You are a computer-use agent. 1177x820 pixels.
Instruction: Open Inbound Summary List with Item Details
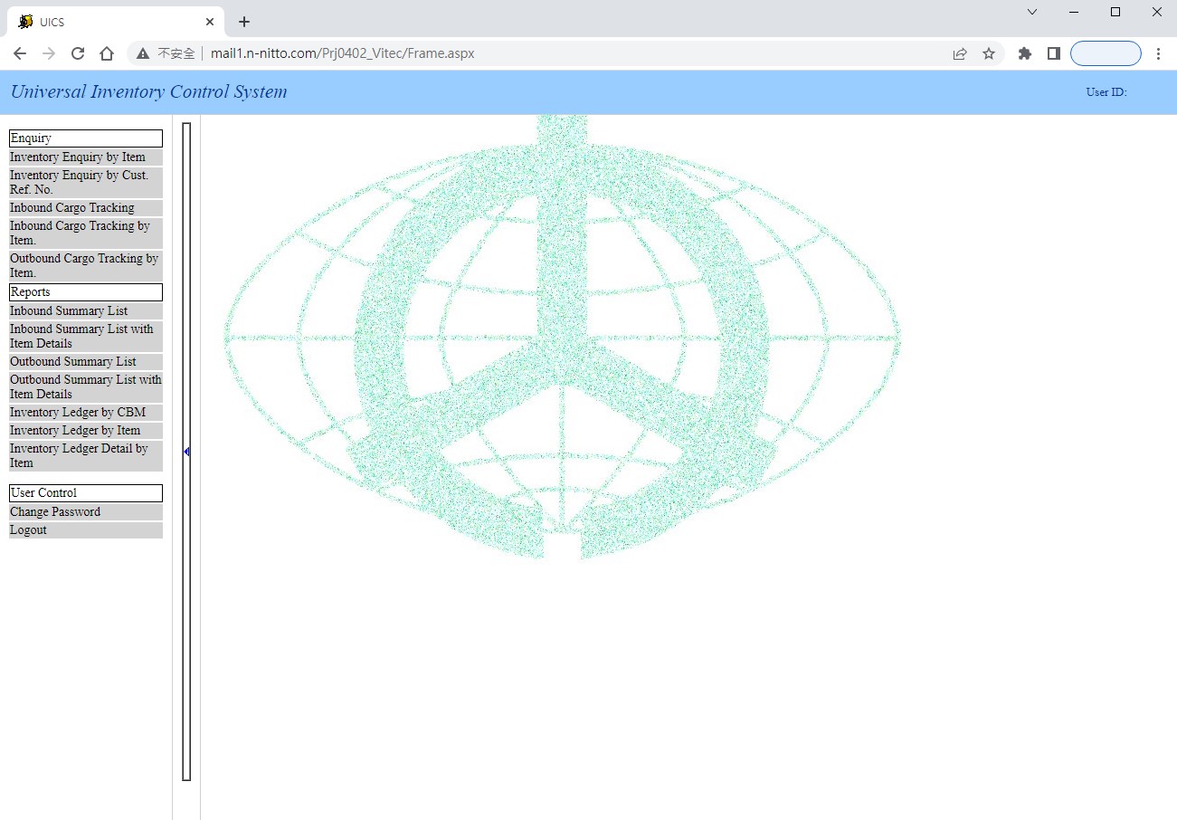click(86, 337)
